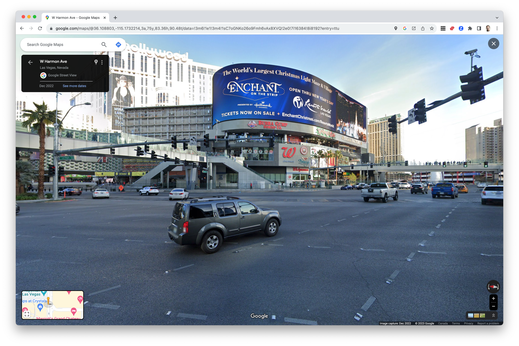Open Directions from the blue arrow
519x346 pixels.
(118, 45)
